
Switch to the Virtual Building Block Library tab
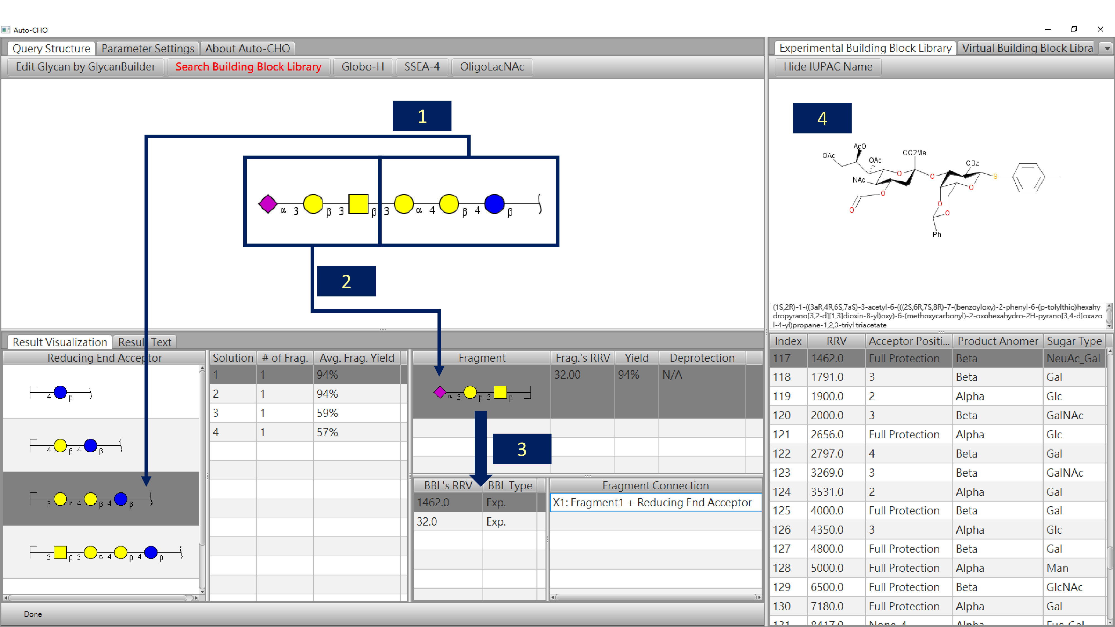pos(1027,48)
